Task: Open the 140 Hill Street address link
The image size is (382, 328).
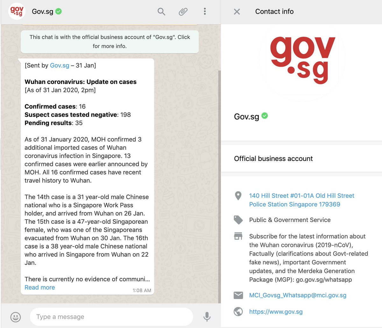Action: pos(301,200)
